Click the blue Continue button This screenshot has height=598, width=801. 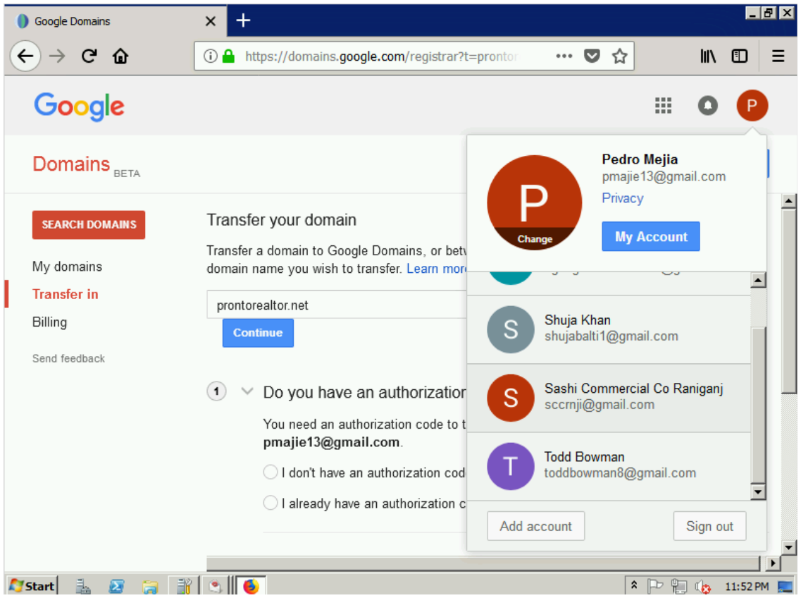257,333
